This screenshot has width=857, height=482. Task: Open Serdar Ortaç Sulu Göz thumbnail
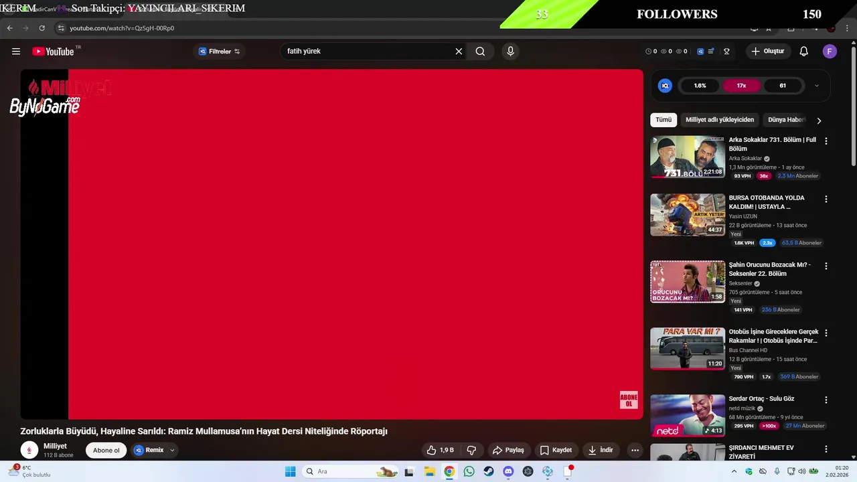pos(688,416)
